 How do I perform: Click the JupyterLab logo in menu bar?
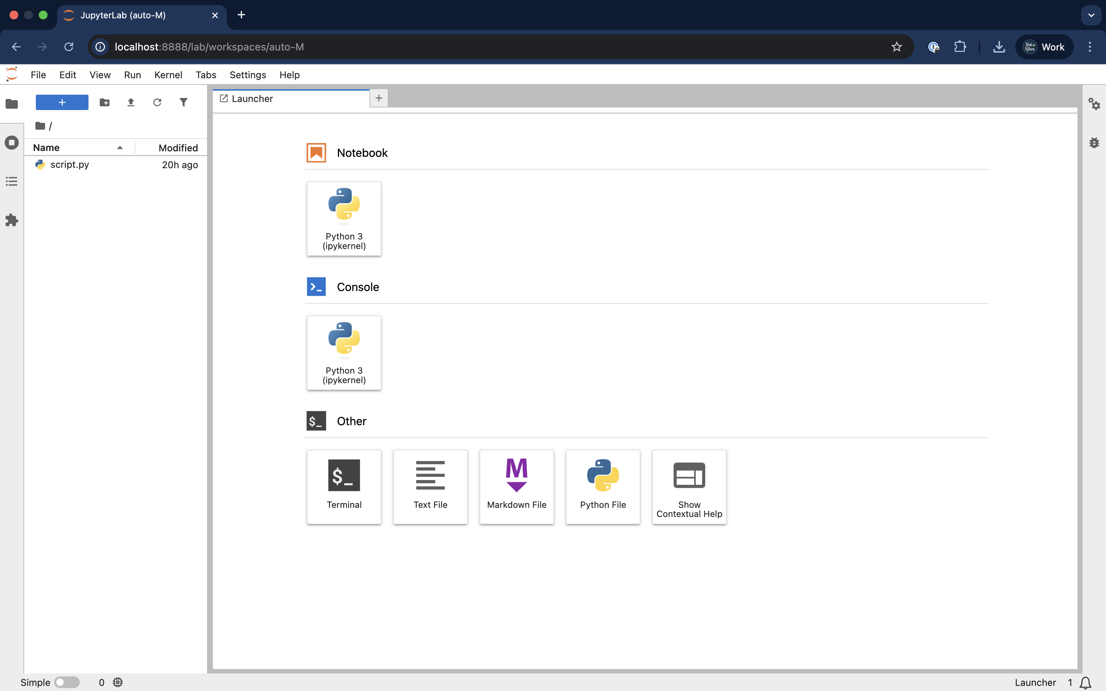(12, 75)
